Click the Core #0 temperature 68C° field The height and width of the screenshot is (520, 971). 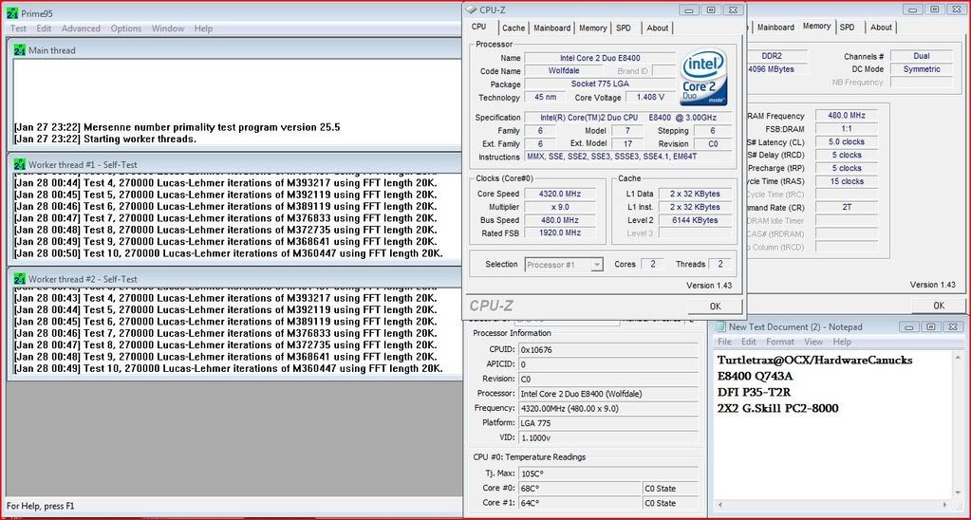pyautogui.click(x=580, y=489)
